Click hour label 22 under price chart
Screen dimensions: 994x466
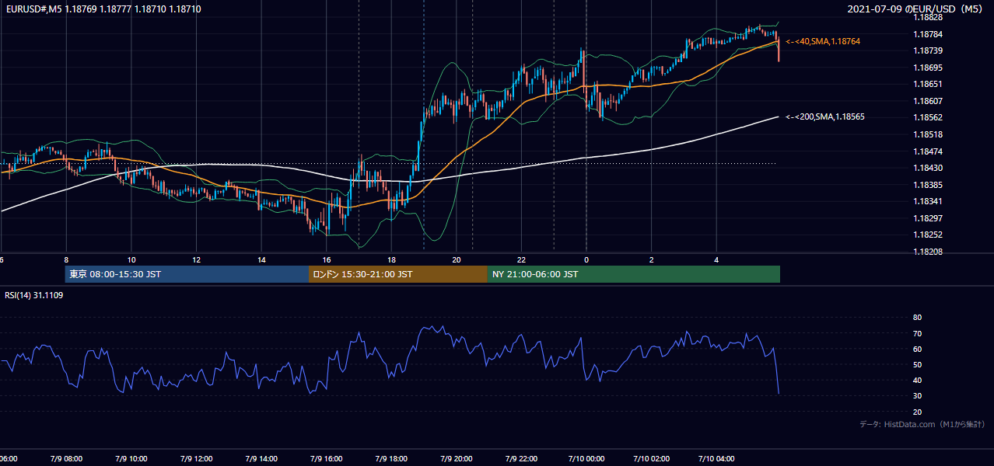pos(521,259)
